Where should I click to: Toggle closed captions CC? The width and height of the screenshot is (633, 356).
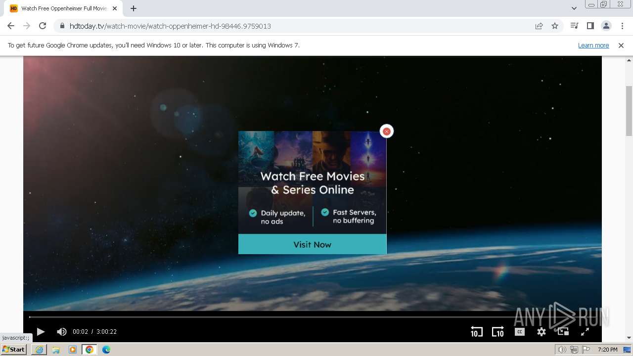coord(519,332)
